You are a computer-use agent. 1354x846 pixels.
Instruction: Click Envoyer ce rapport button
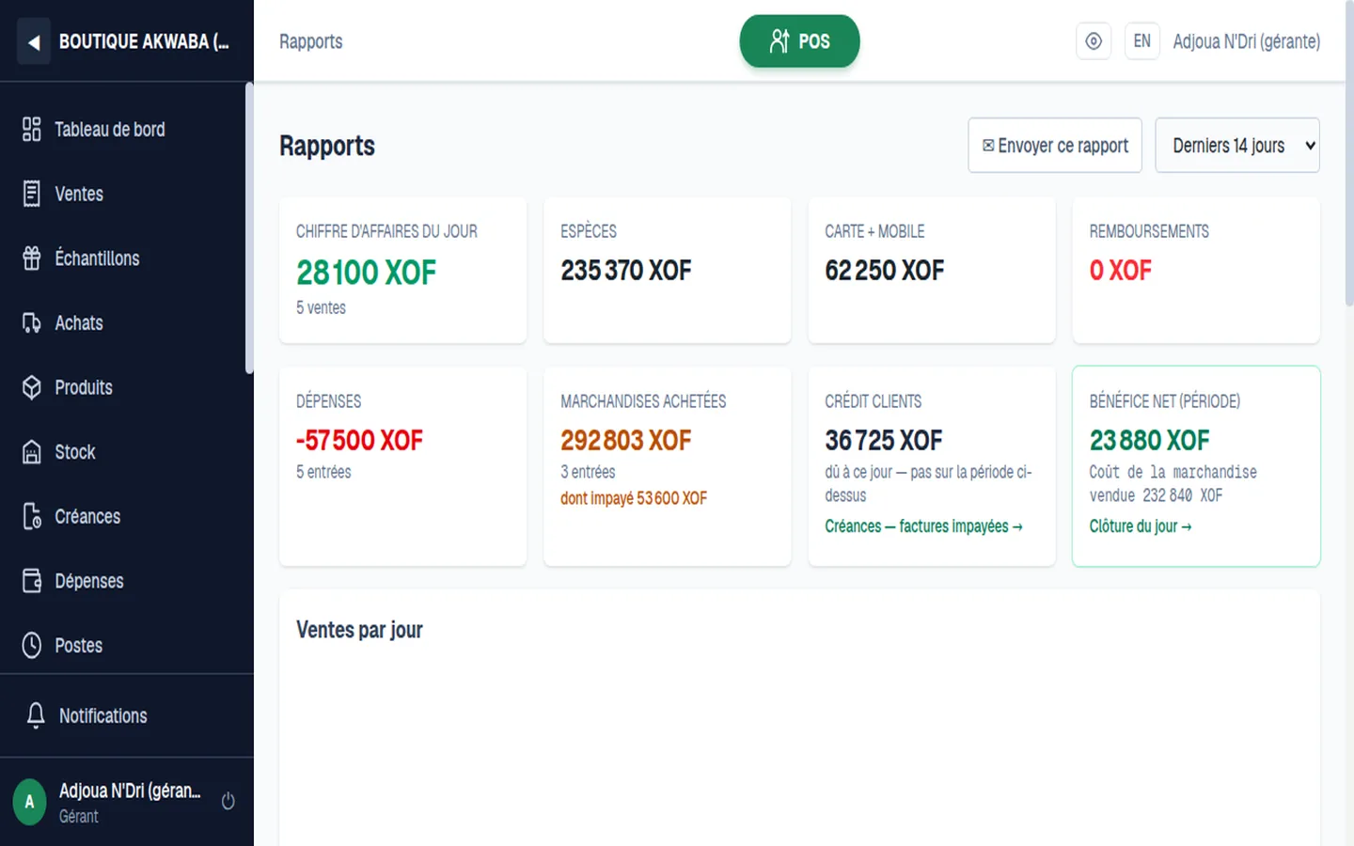point(1055,146)
